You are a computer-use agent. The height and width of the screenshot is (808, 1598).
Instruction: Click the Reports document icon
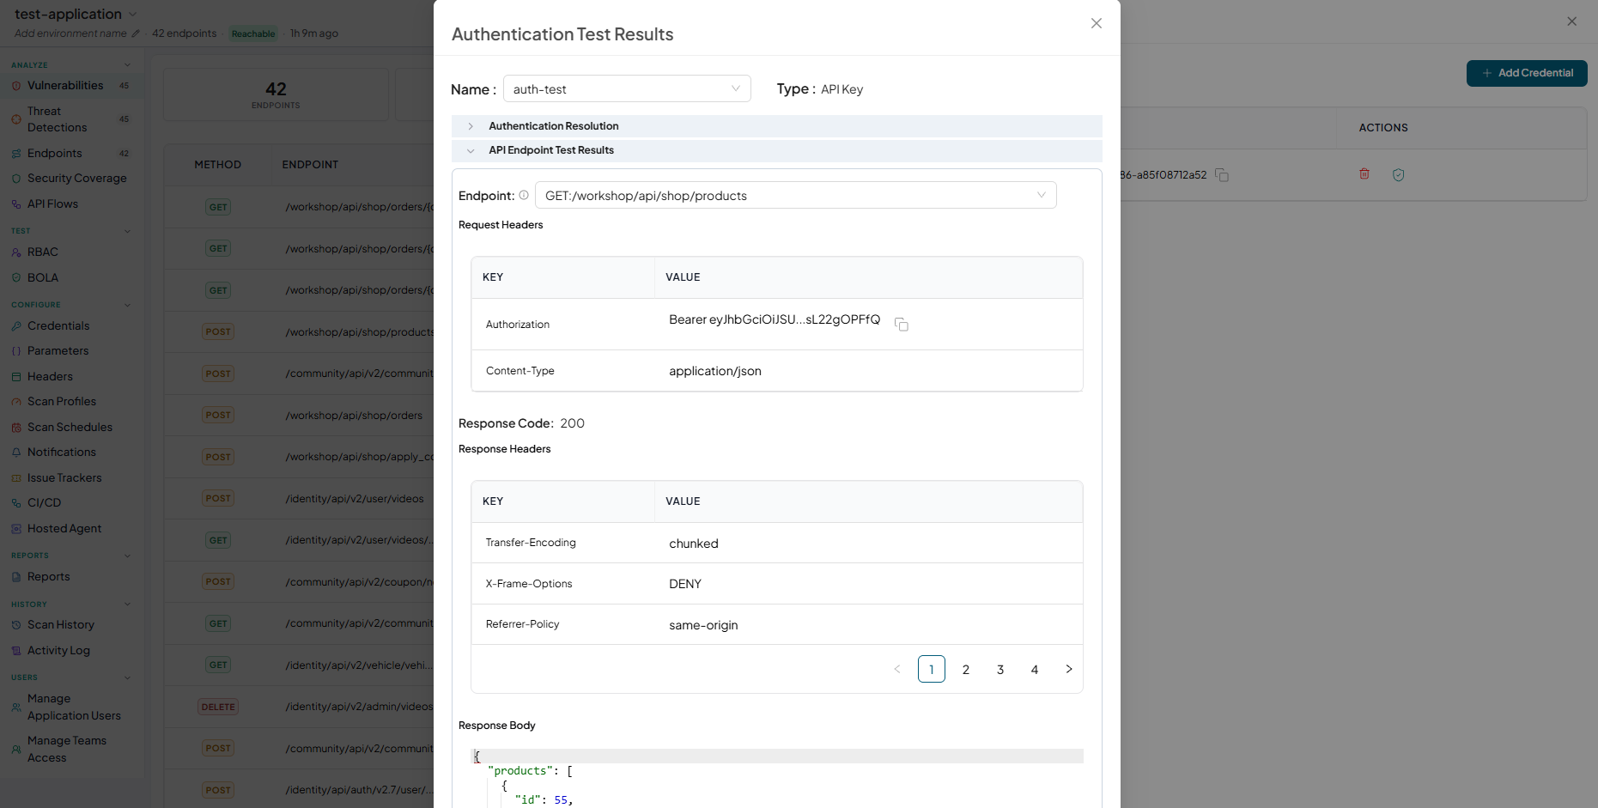[x=16, y=576]
